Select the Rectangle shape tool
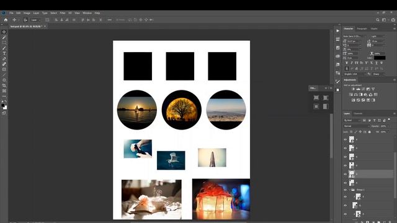This screenshot has height=223, width=397. (x=4, y=69)
